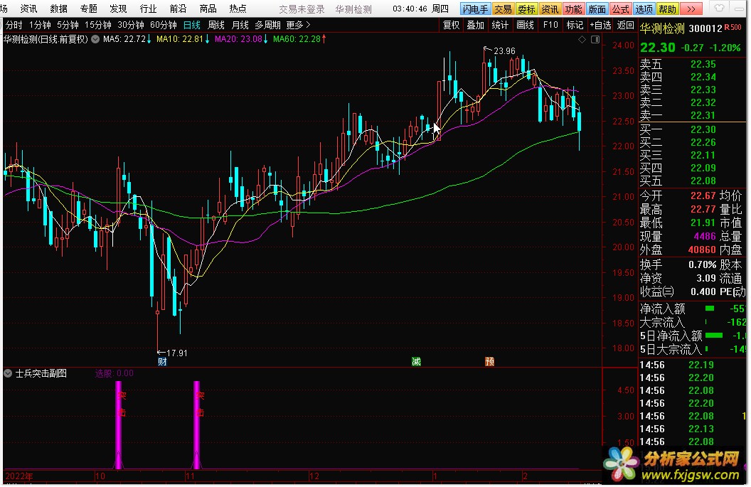Click the MA60: 22.28 indicator label
The height and width of the screenshot is (487, 751).
coord(299,39)
